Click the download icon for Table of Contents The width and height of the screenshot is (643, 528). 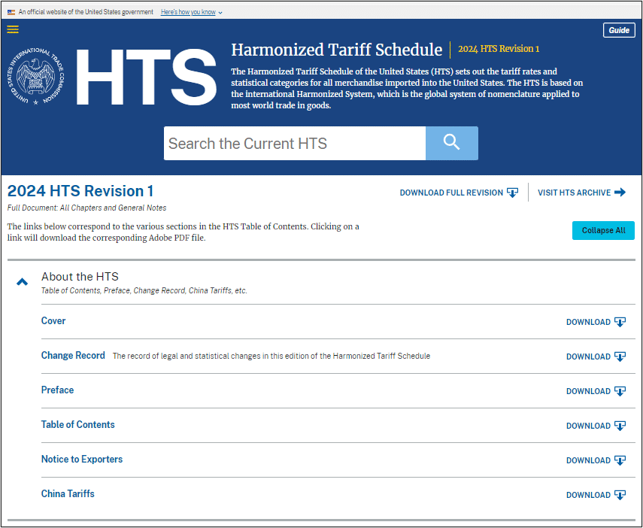(620, 426)
